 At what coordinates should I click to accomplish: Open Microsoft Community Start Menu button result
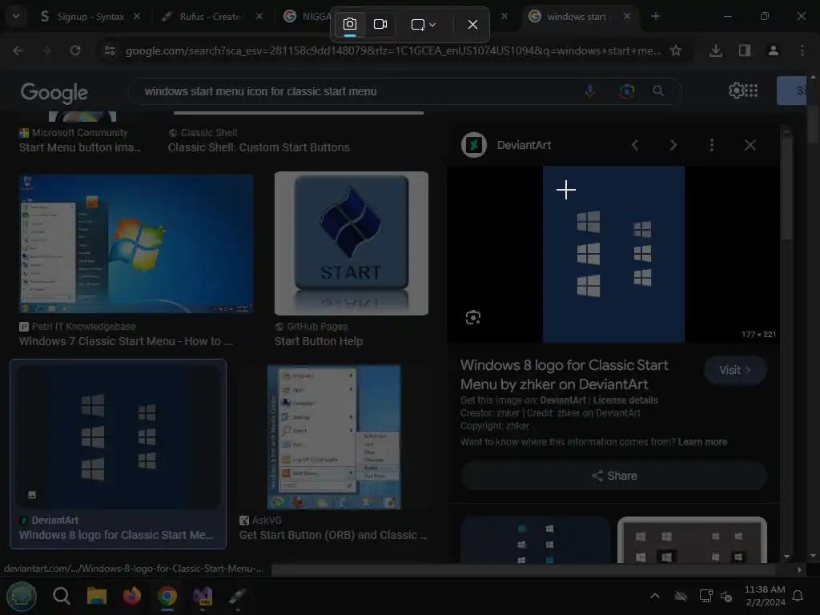[80, 147]
